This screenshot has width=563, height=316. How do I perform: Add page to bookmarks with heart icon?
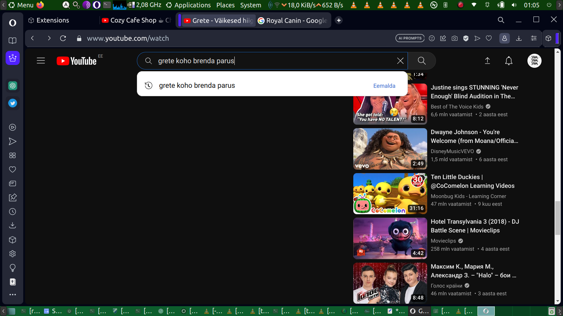[x=489, y=38]
